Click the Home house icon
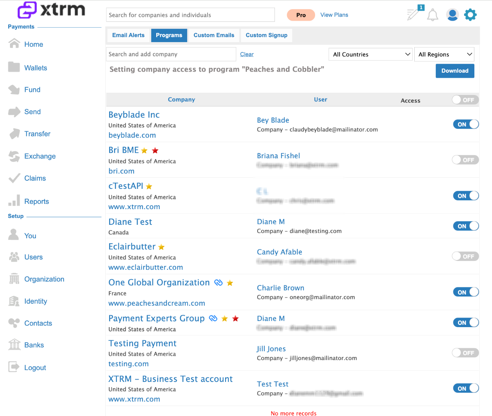This screenshot has height=416, width=492. click(x=14, y=43)
